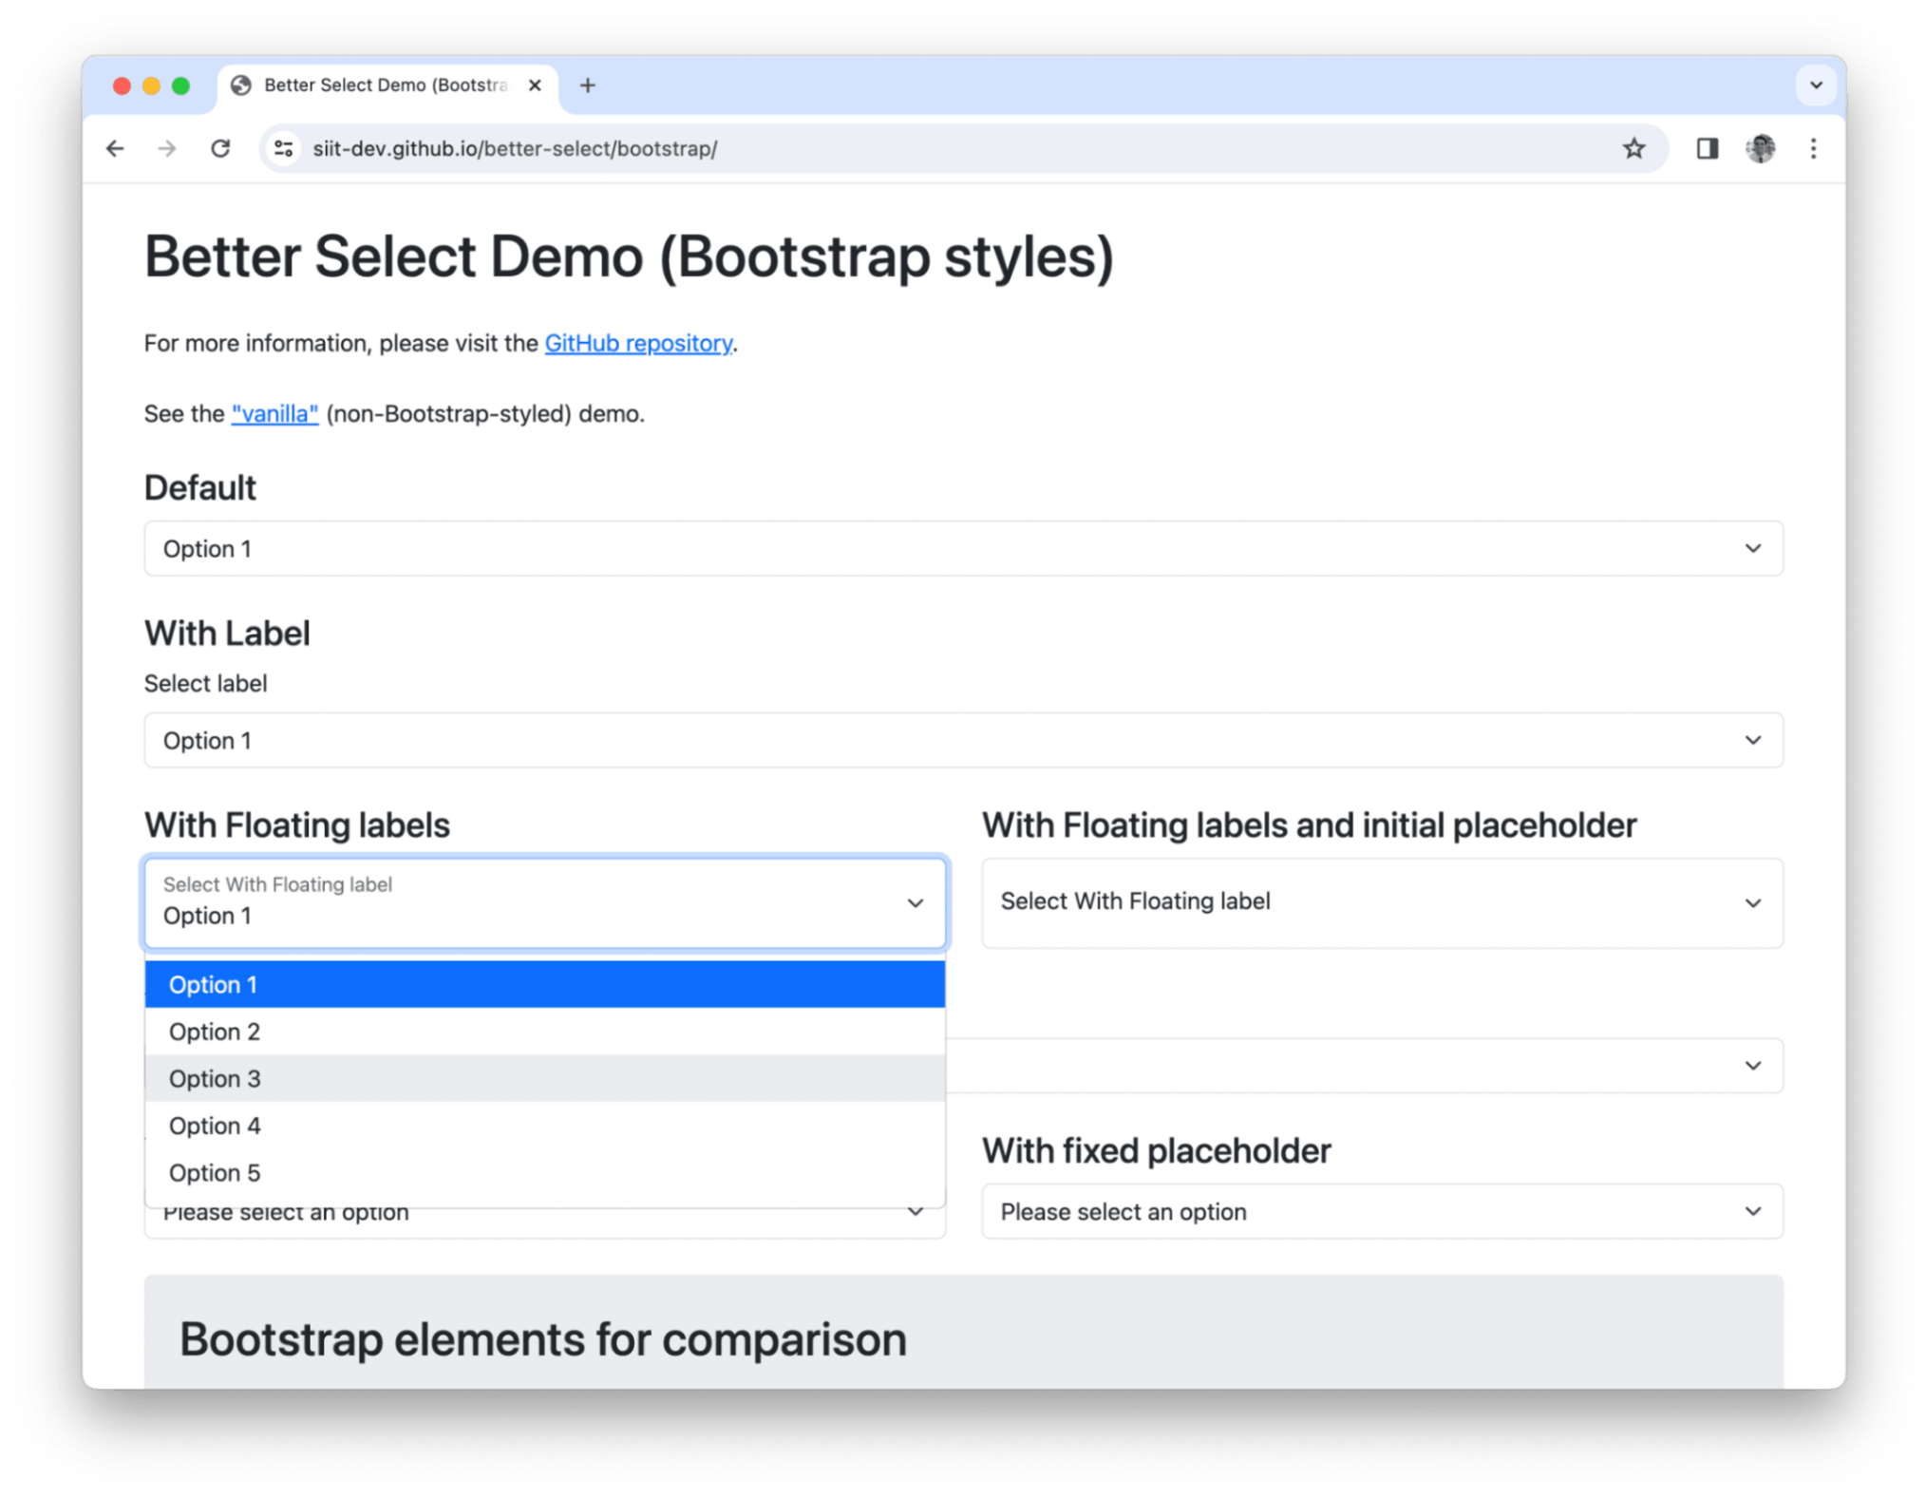Click the browser forward arrow
Screen dimensions: 1926x1497
point(167,148)
